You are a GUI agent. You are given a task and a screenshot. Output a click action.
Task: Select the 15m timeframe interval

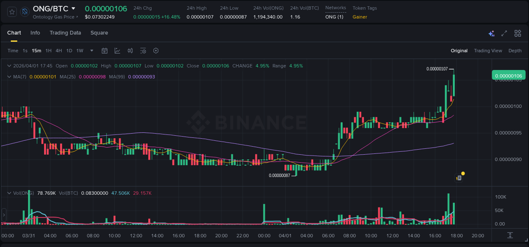pyautogui.click(x=36, y=51)
